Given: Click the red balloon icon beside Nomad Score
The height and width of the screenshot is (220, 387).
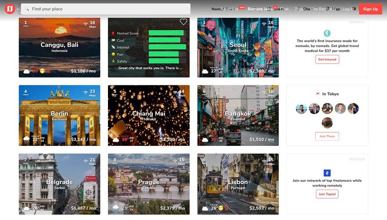Looking at the screenshot, I should coord(113,33).
